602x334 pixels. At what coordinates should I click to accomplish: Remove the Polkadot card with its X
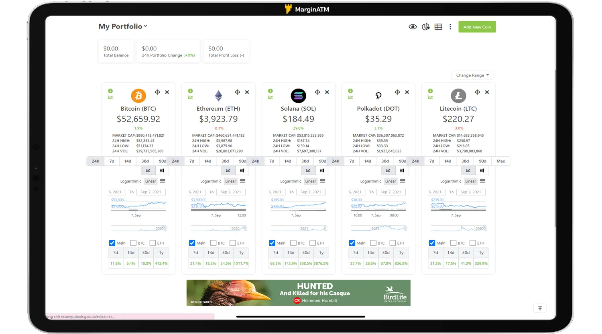407,92
